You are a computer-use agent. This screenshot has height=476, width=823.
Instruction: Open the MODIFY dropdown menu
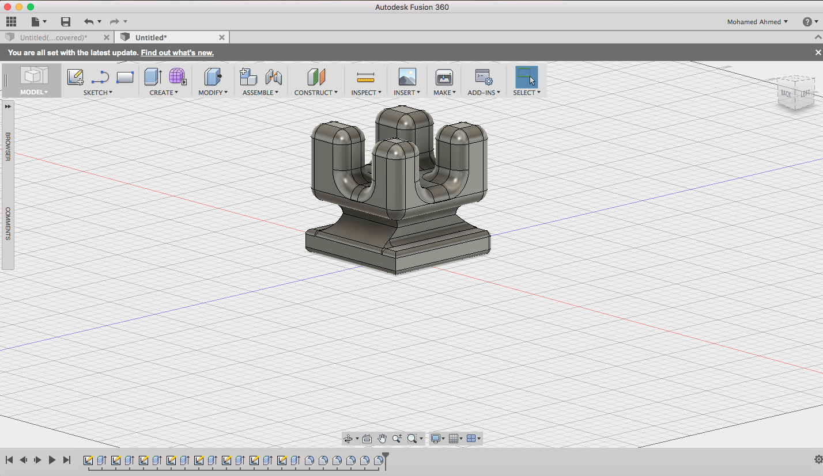coord(213,92)
